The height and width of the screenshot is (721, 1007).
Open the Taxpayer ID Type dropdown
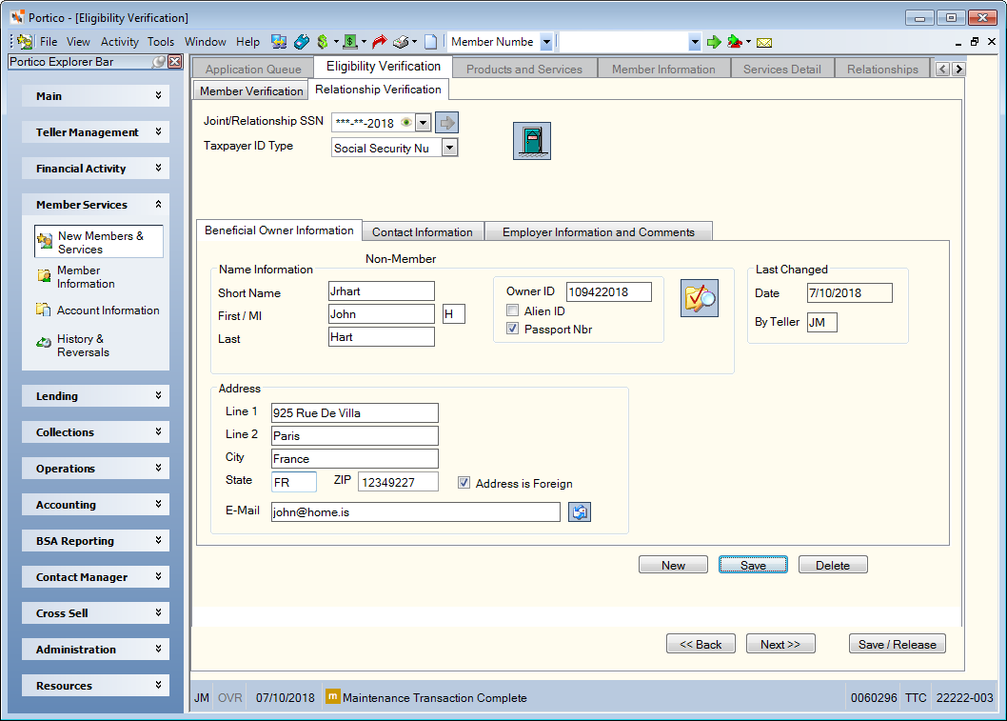450,148
